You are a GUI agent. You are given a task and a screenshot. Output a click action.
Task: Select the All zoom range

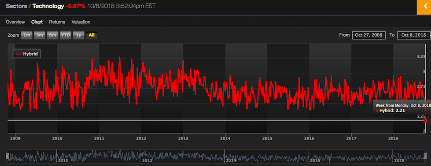[x=92, y=35]
